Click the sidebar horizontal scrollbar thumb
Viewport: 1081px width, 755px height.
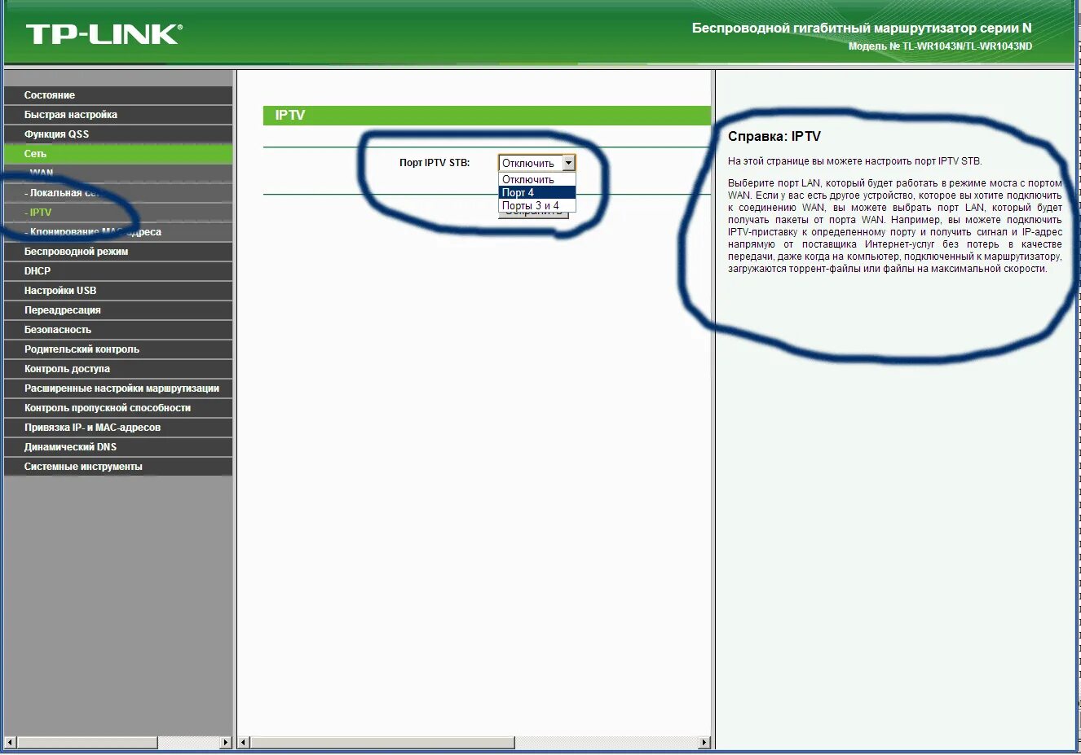click(87, 743)
